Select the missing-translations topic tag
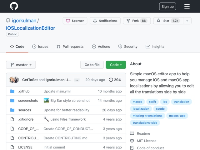 click(x=147, y=116)
